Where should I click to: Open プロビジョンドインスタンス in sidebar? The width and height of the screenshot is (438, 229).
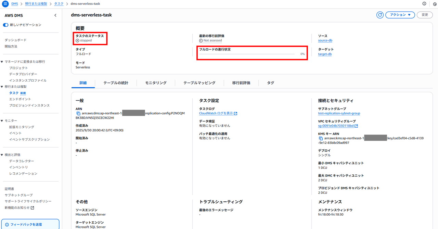[x=29, y=105]
